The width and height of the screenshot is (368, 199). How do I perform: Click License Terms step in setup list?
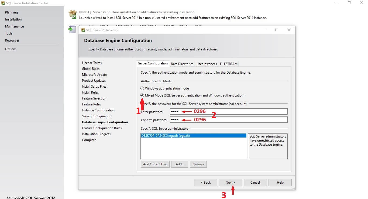click(92, 63)
